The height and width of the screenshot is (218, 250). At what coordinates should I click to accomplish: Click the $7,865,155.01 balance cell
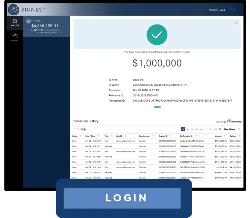235,146
